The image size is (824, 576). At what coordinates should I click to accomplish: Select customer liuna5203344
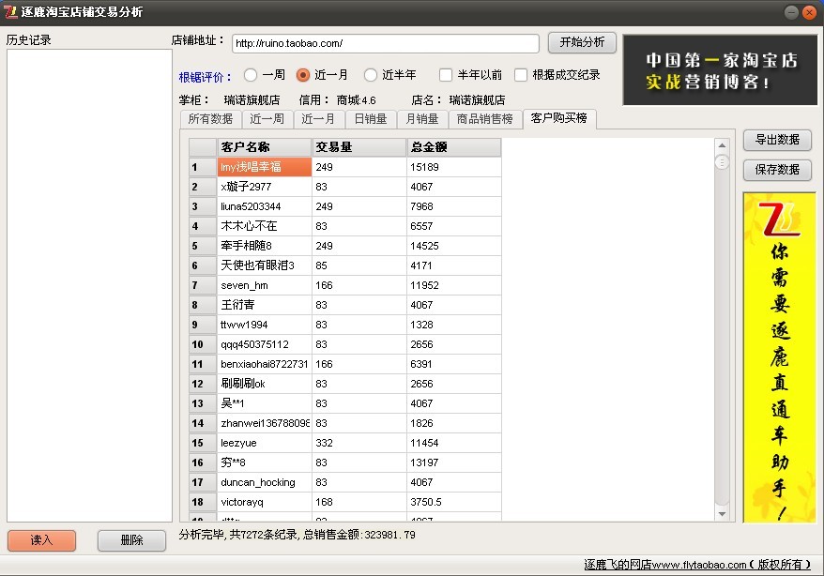tap(265, 206)
